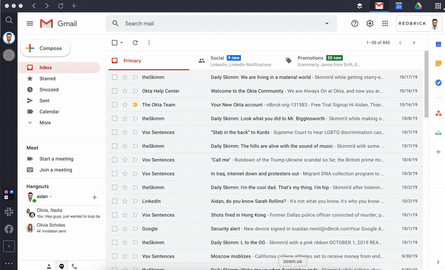
Task: Open the left sidebar search icon
Action: [x=9, y=20]
